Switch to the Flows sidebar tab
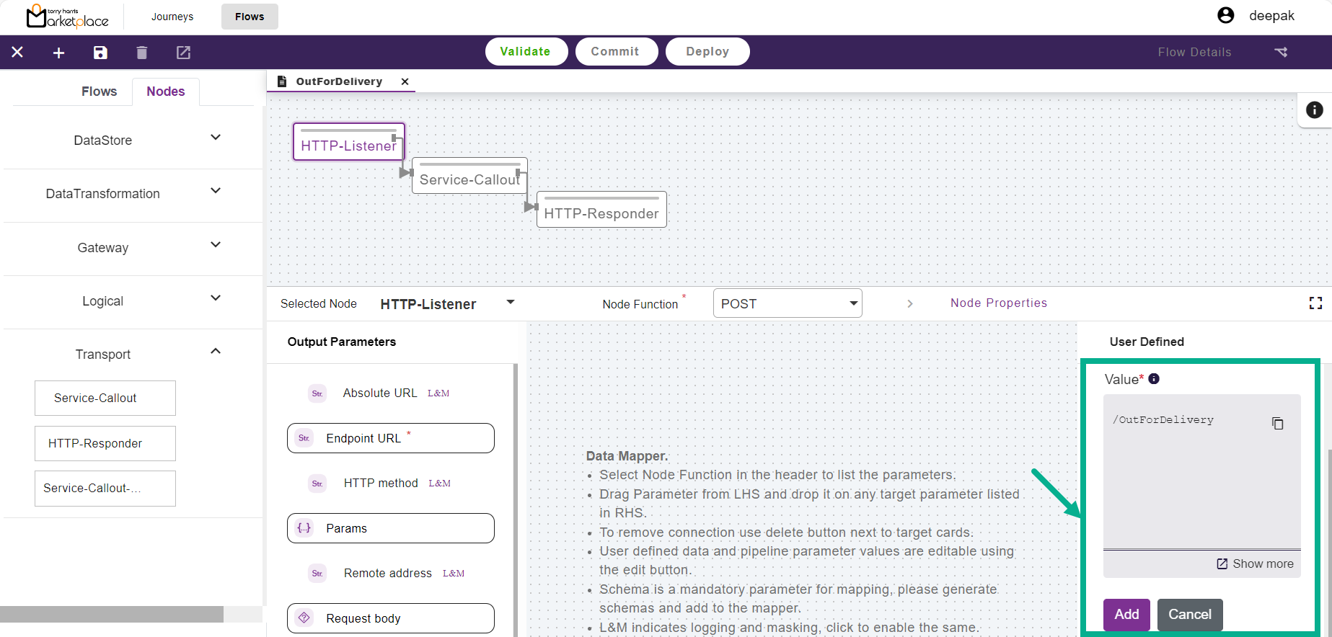This screenshot has width=1332, height=637. 99,92
